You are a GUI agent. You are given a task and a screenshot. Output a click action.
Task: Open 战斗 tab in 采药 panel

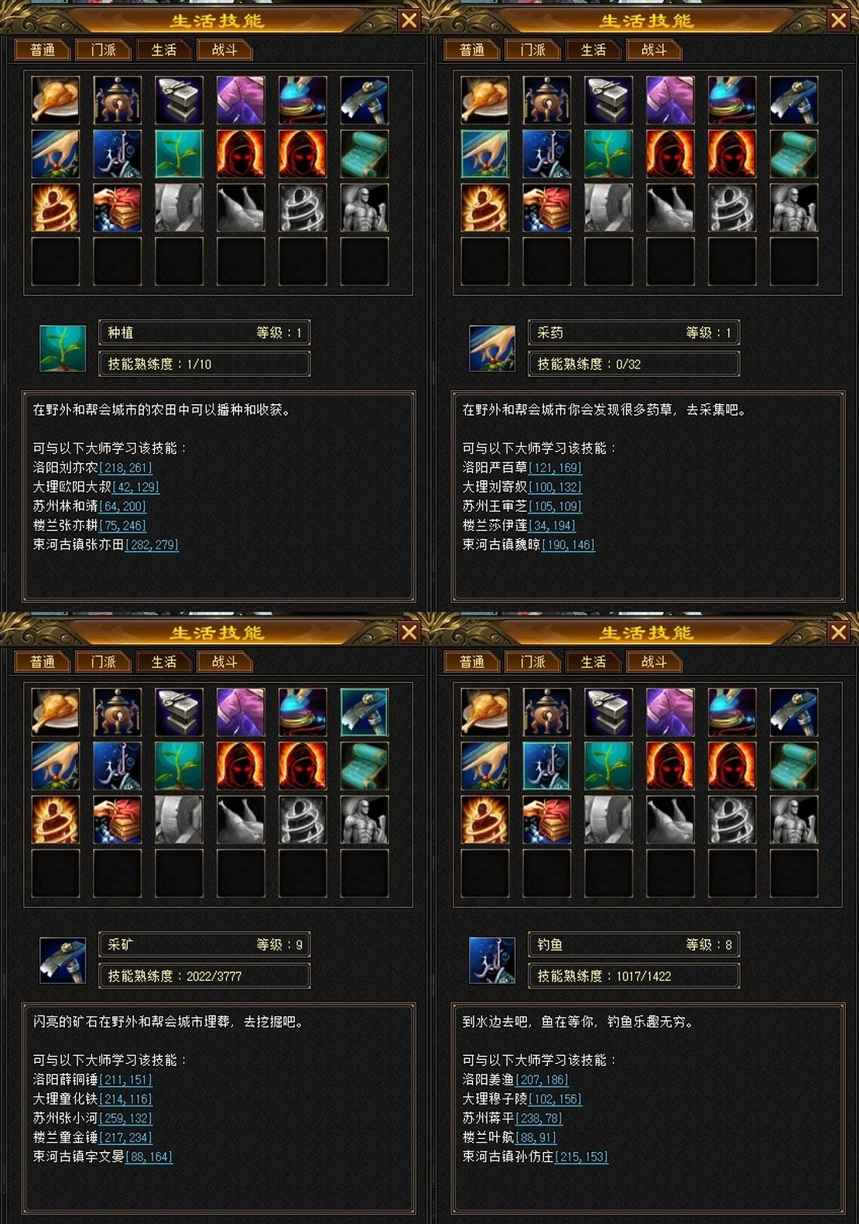[654, 50]
